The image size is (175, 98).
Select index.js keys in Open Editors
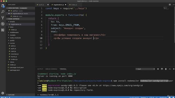16,16
